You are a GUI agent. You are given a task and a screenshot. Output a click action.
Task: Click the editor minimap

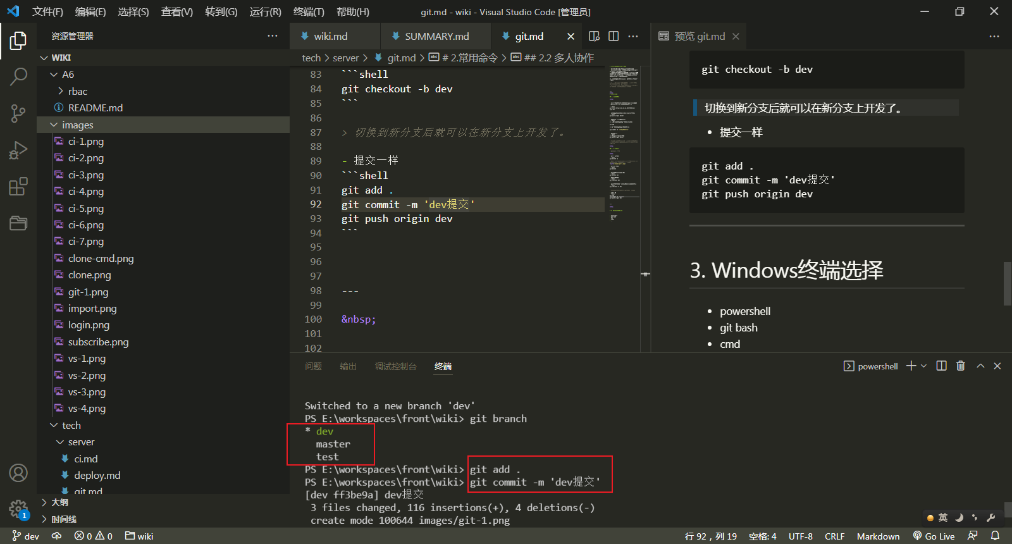[624, 209]
